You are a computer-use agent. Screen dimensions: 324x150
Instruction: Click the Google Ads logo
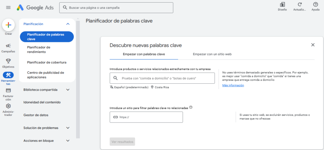pyautogui.click(x=35, y=8)
